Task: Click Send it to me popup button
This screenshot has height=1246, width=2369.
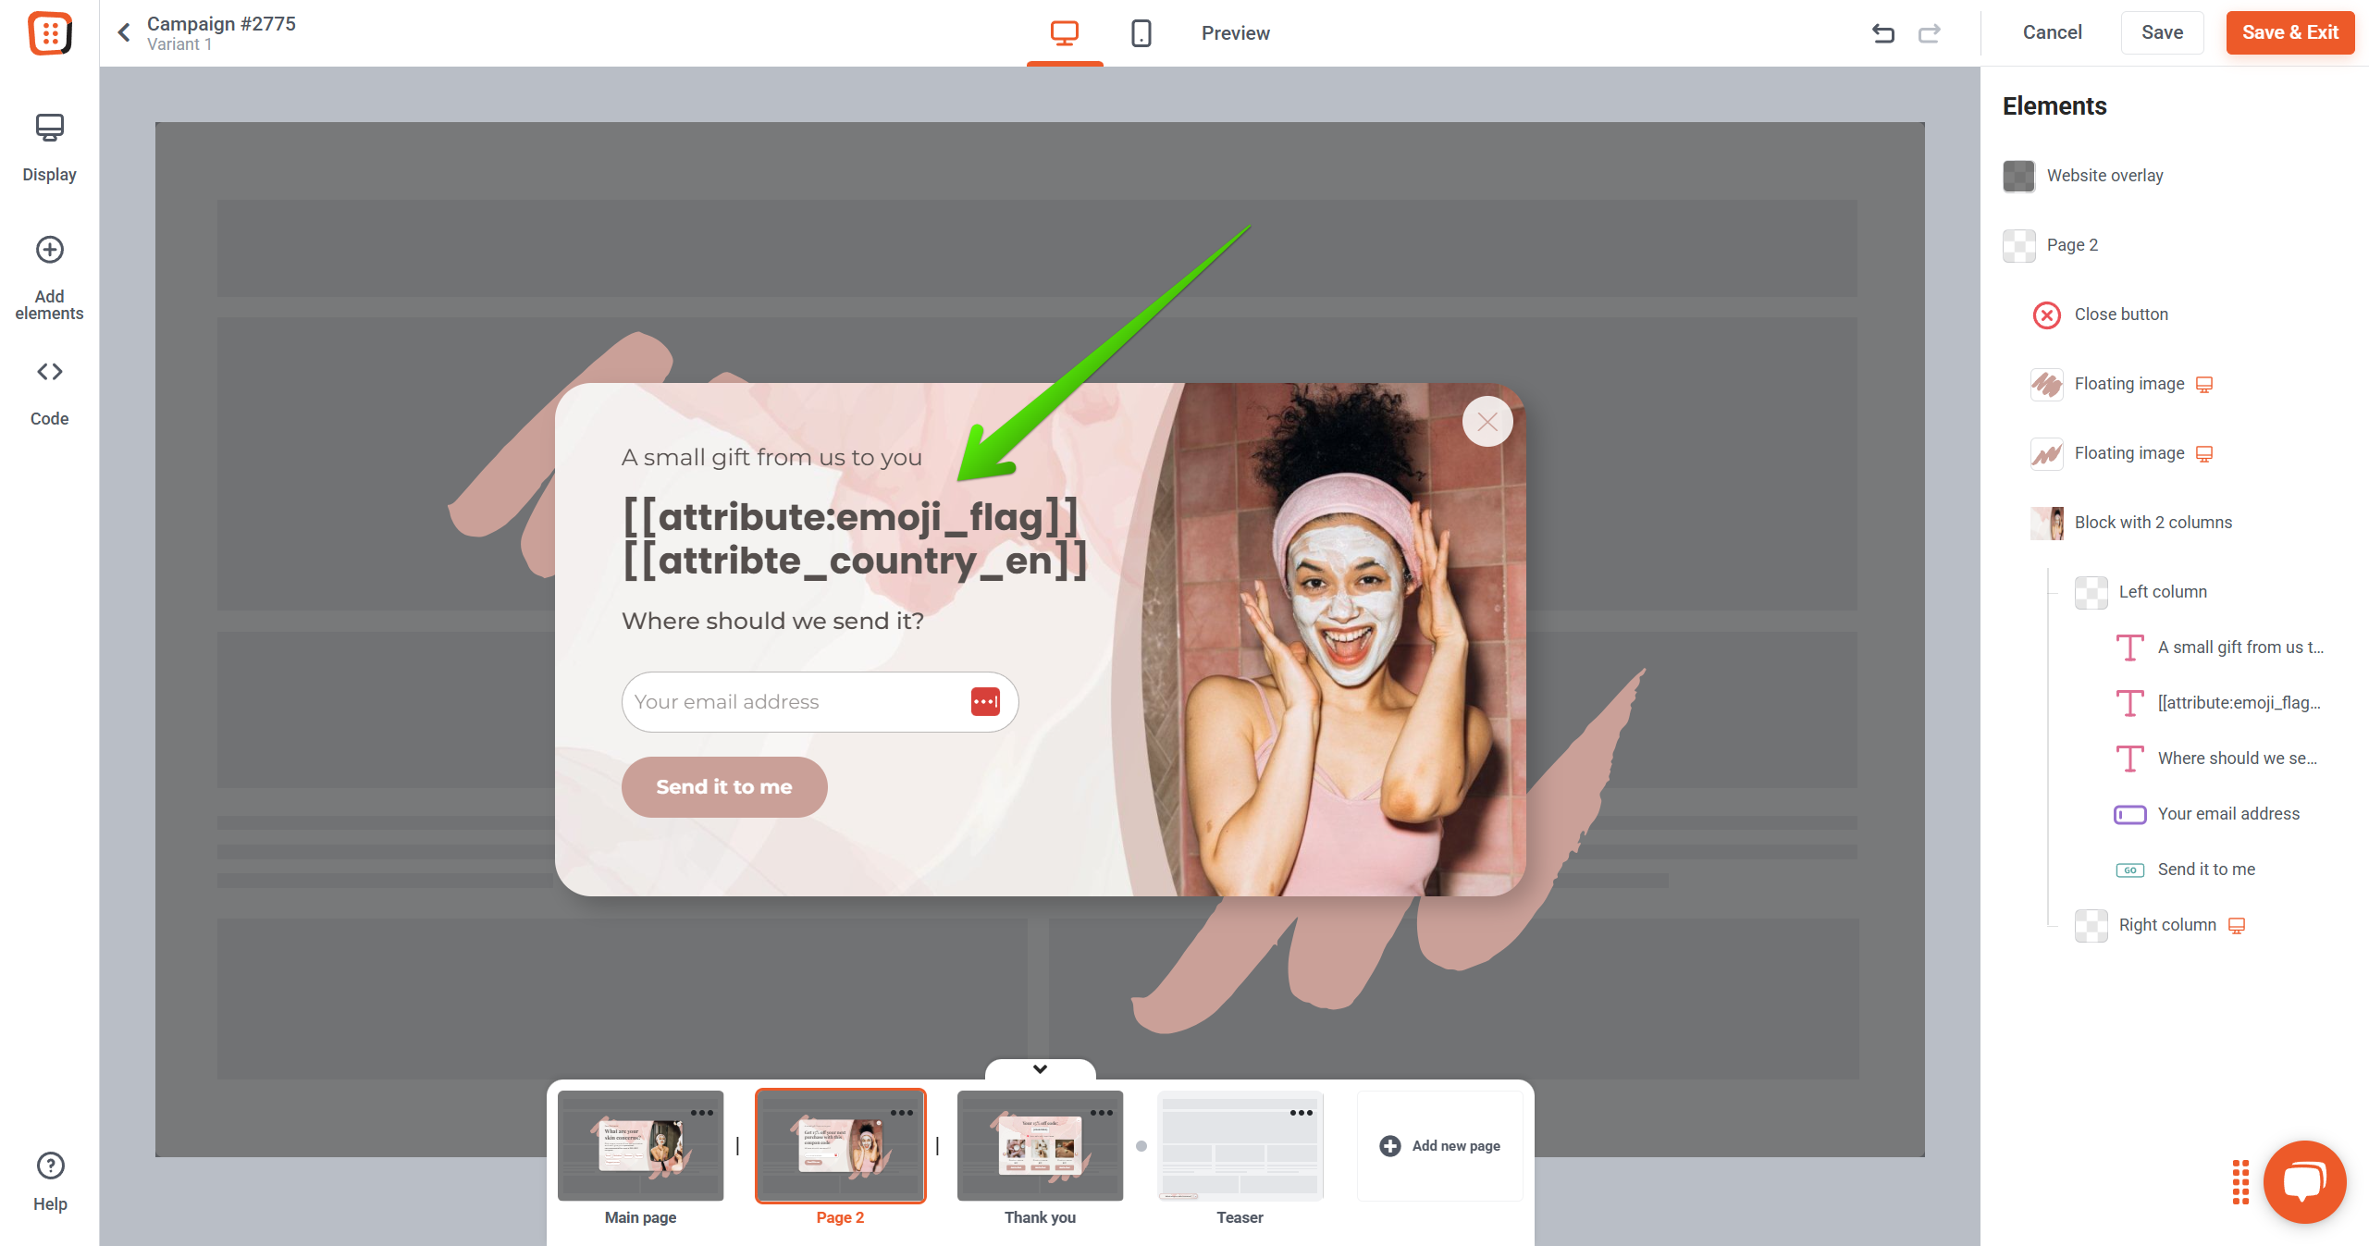Action: click(724, 787)
